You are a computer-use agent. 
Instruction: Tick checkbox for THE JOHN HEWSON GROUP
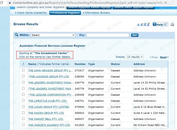coord(23,70)
